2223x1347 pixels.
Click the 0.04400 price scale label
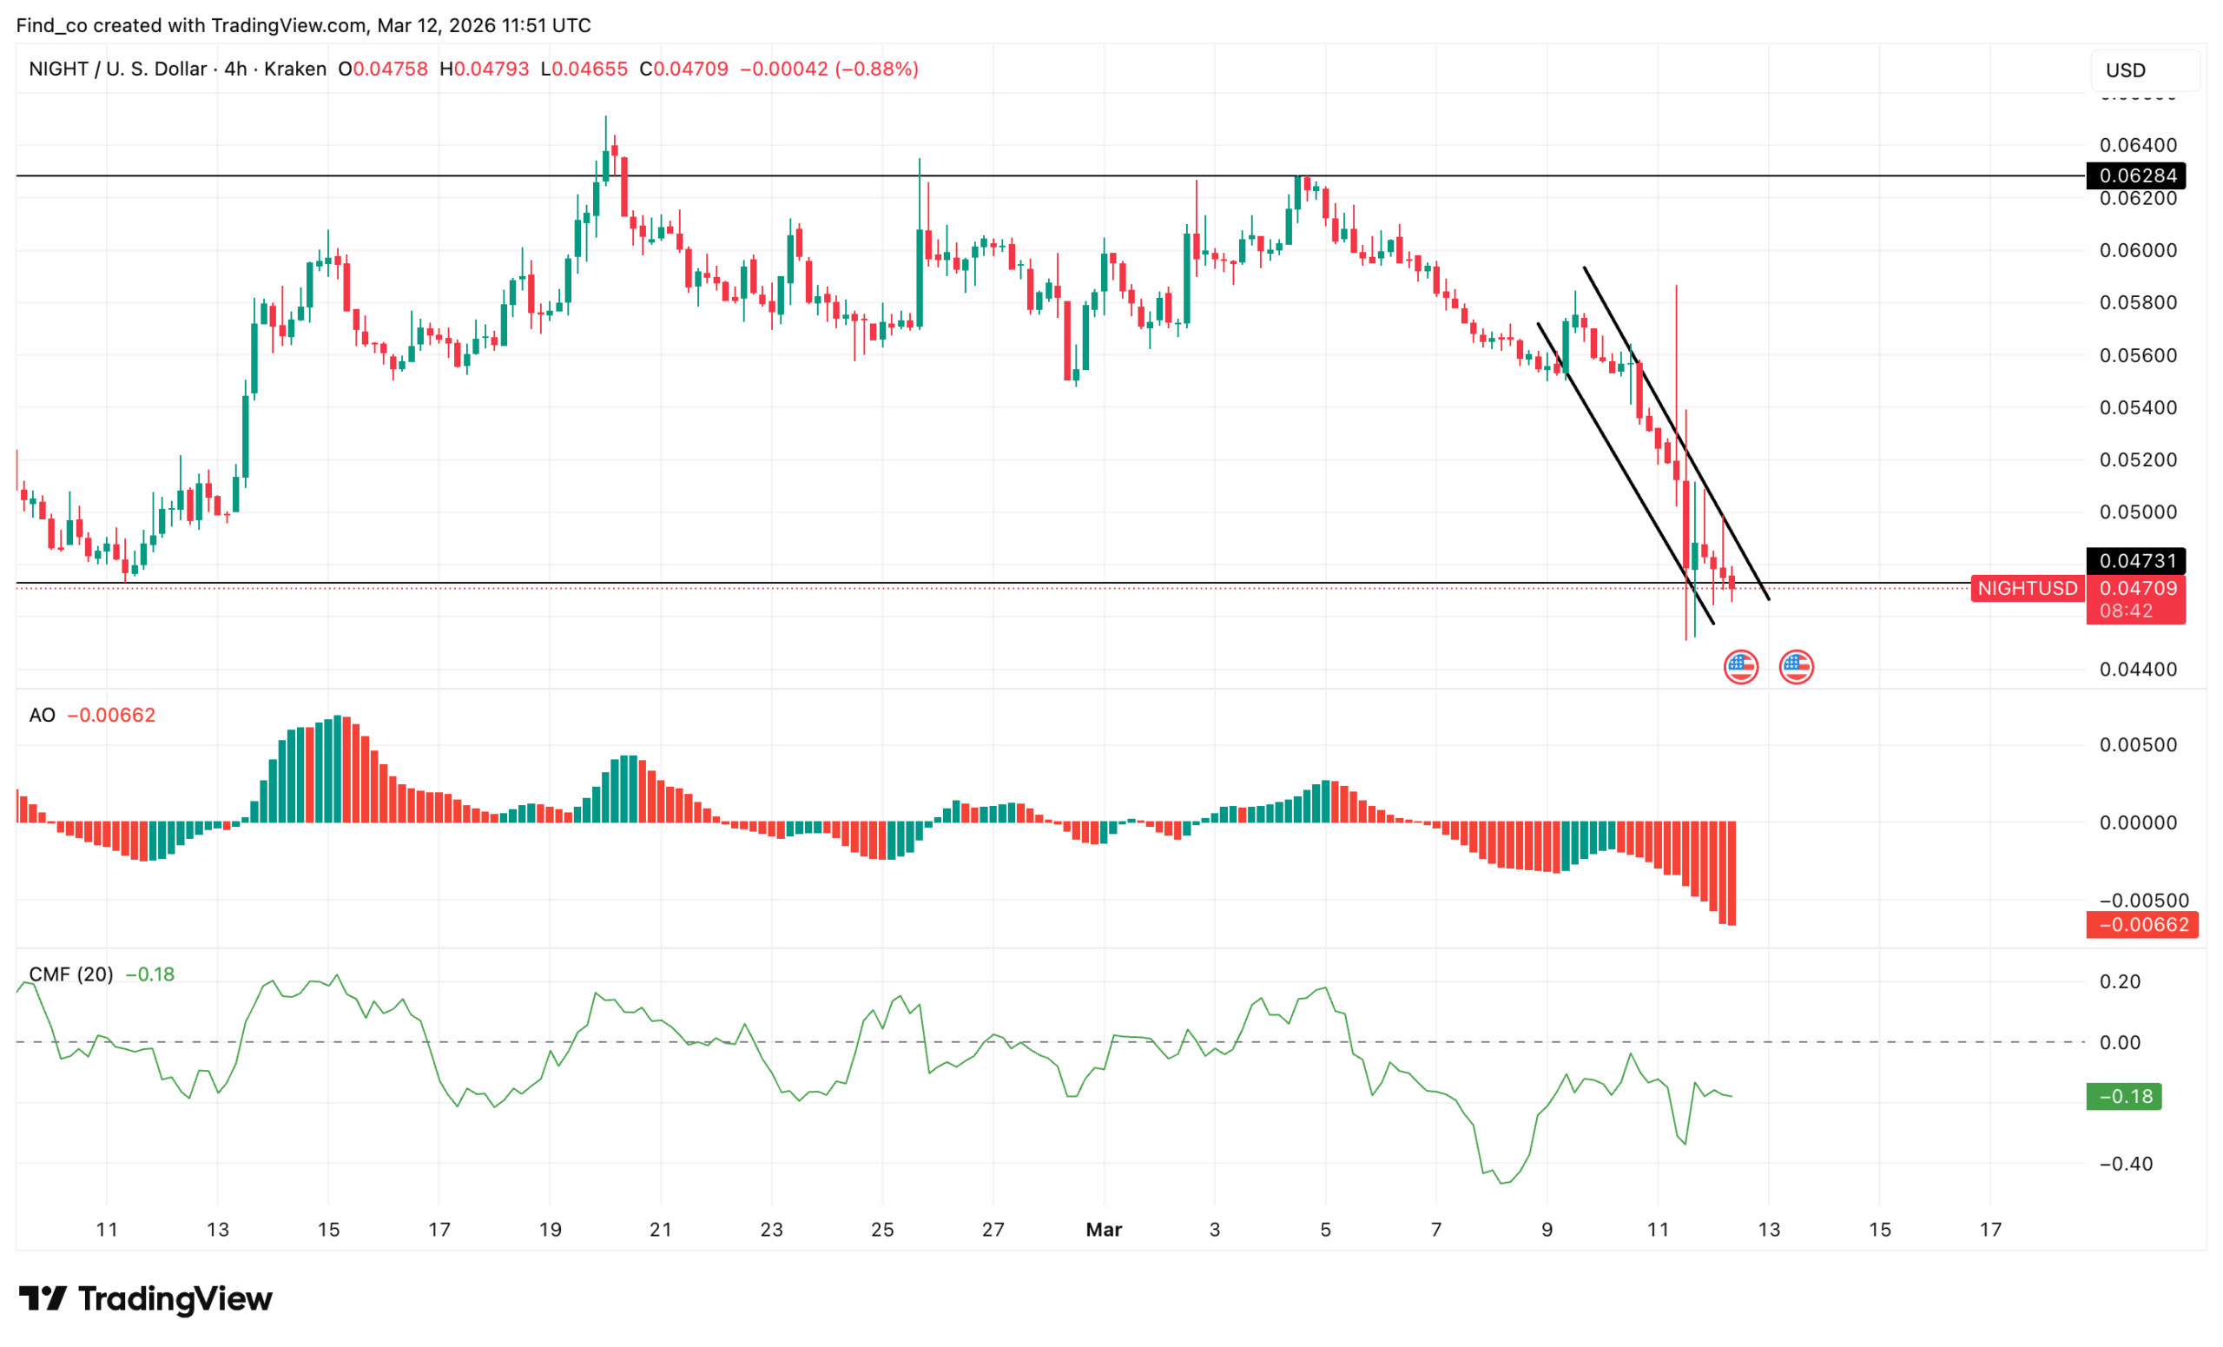click(x=2137, y=670)
